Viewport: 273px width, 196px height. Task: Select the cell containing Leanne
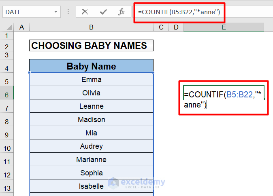pyautogui.click(x=91, y=106)
